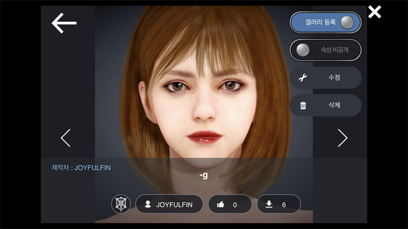Toggle the 갤러리 등록 gallery registration switch
Screen dimensions: 408x229
pos(325,22)
